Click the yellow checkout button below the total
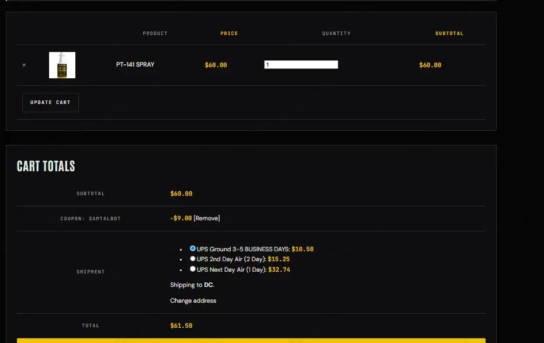The image size is (544, 343). 251,341
